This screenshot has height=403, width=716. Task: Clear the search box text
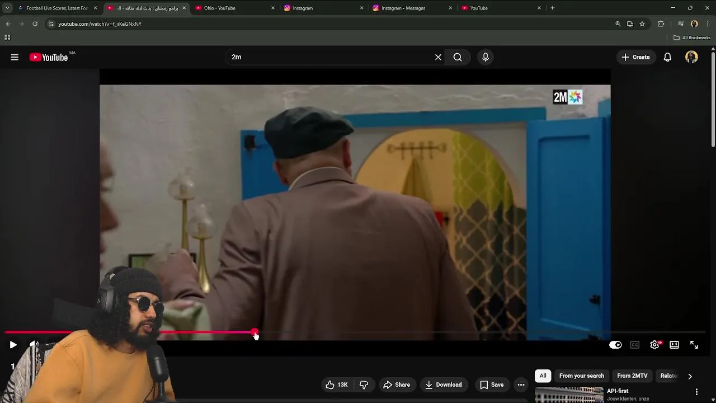(x=438, y=57)
